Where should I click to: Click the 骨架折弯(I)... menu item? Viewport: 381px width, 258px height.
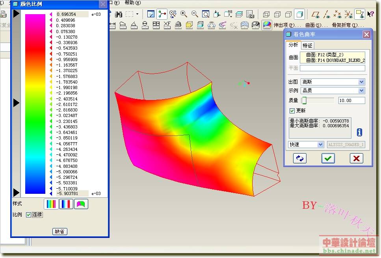point(348,25)
